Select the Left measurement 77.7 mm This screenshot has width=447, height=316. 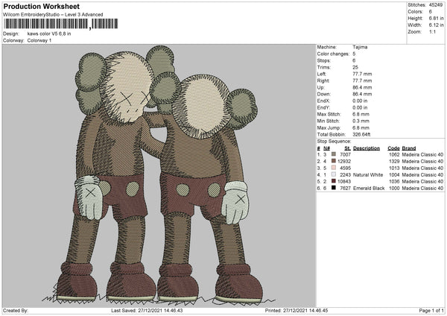(x=362, y=74)
